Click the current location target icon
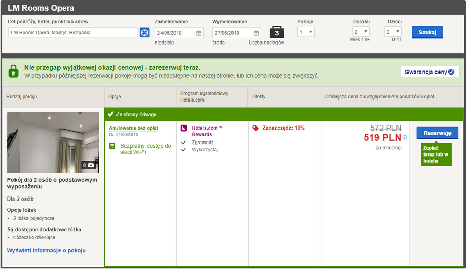This screenshot has width=466, height=269. click(x=144, y=33)
